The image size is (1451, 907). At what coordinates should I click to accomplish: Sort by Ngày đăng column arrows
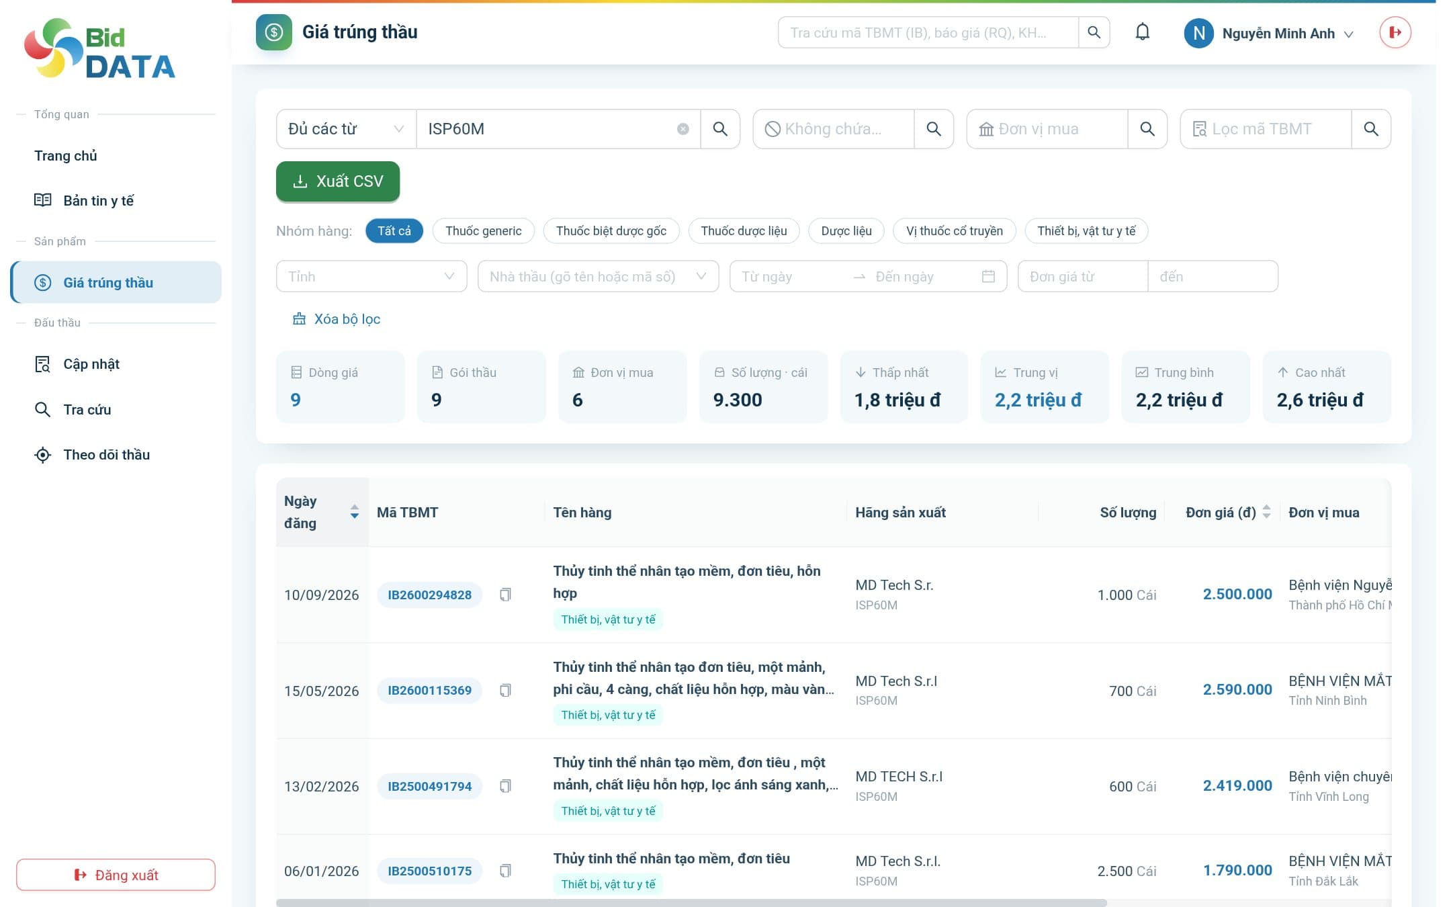click(x=354, y=512)
